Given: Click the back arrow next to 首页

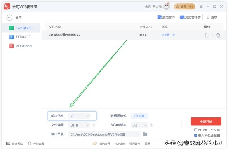Looking at the screenshot, I should pos(9,18).
